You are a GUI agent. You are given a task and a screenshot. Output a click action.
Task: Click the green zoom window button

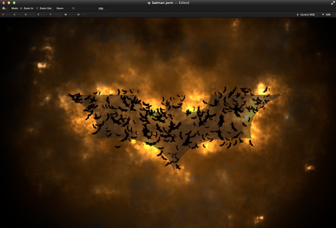click(14, 3)
